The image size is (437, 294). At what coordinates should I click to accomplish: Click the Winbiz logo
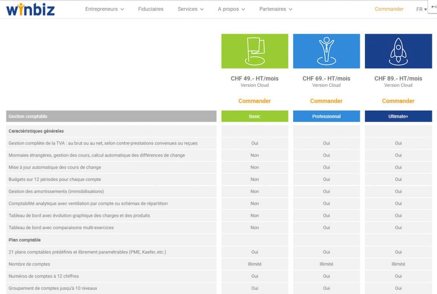(30, 9)
